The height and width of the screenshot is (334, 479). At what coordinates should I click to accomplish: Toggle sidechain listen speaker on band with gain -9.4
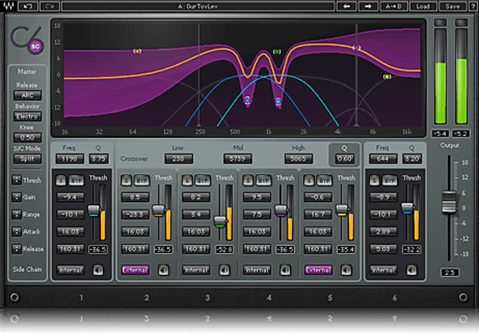click(x=98, y=270)
